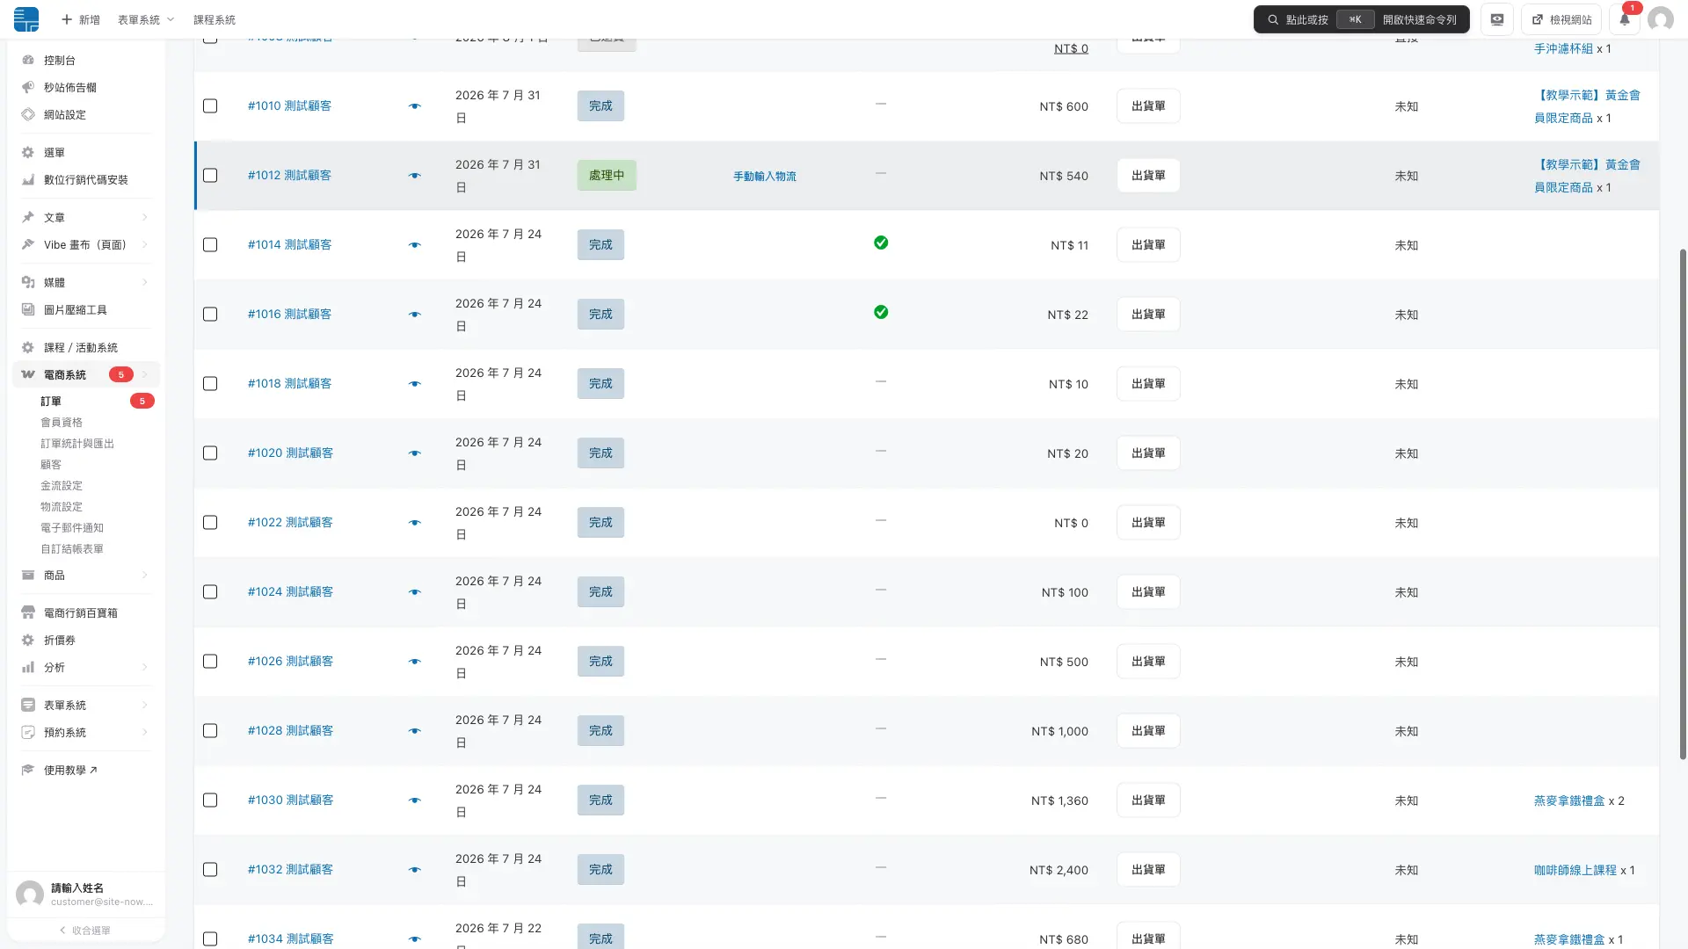Screen dimensions: 1688x949
Task: Open the quick command search bar
Action: 1362,19
